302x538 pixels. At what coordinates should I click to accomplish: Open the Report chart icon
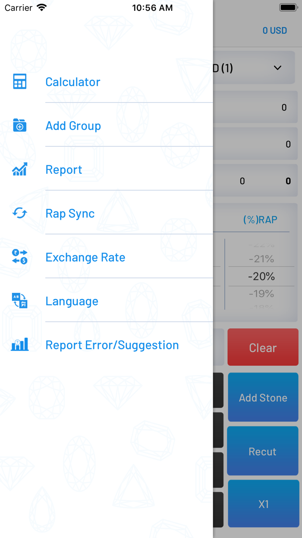coord(19,170)
